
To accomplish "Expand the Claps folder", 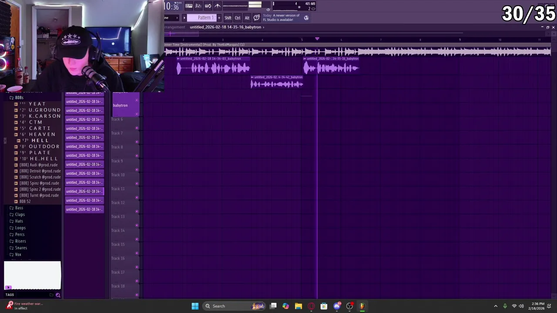I will click(17, 214).
